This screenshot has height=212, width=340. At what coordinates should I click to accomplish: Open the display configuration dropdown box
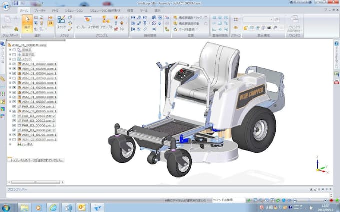(x=261, y=20)
